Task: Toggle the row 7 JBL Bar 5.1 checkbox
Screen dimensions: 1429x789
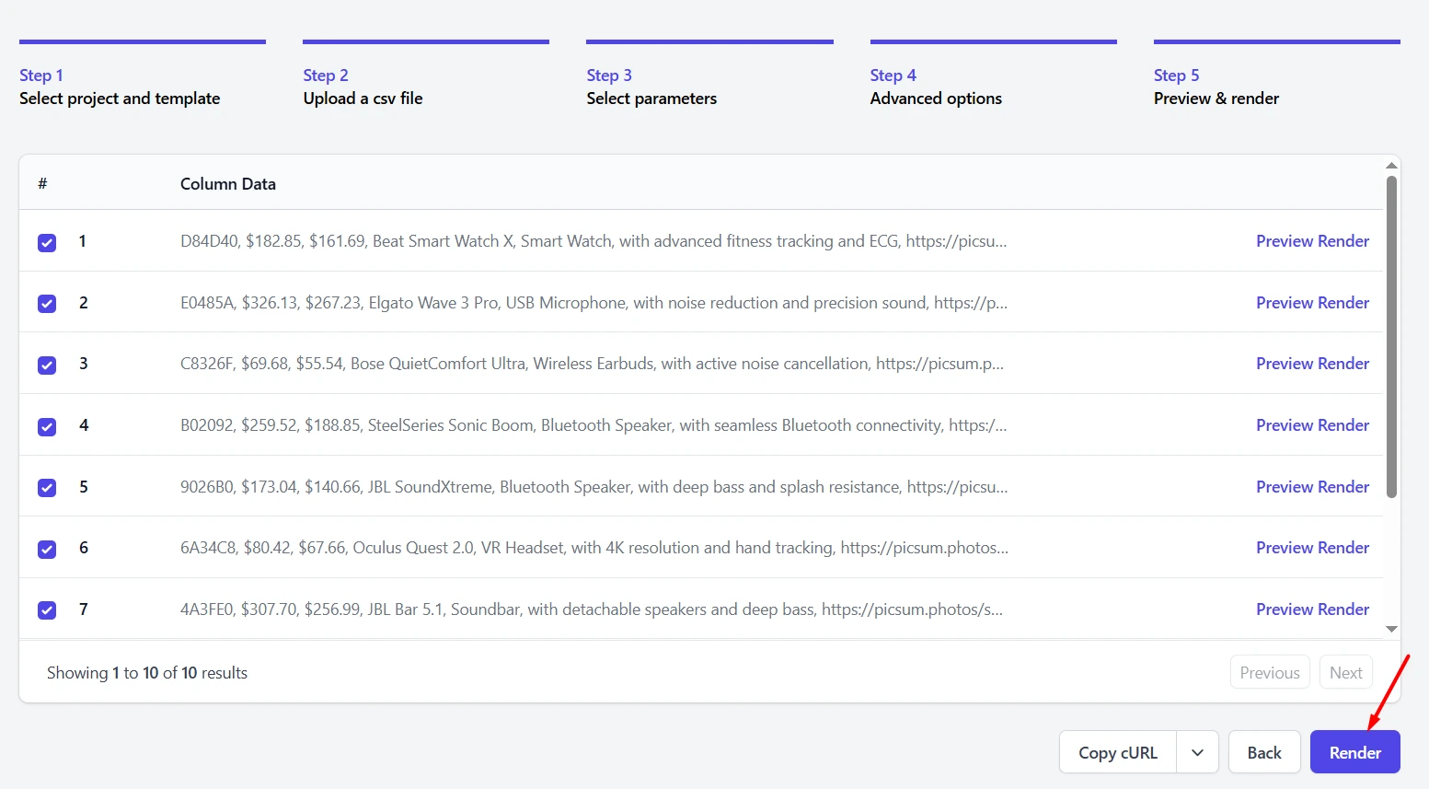Action: click(x=47, y=610)
